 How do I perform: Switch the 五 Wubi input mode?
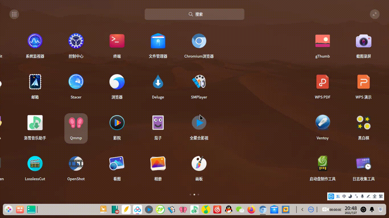point(338,196)
